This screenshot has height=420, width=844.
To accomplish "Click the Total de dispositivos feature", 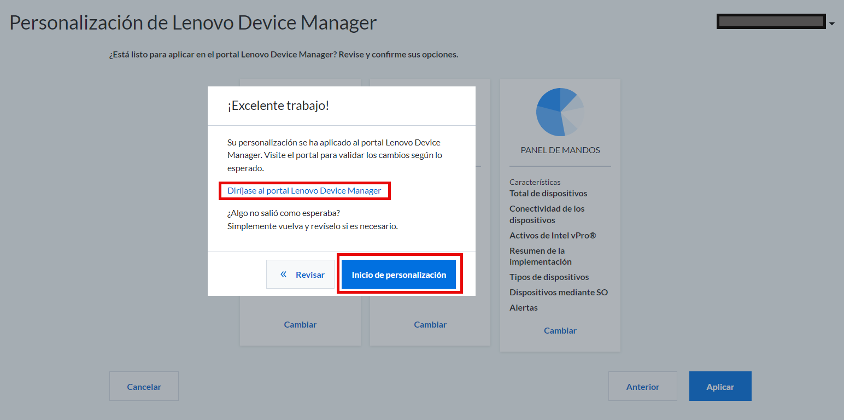I will point(548,193).
